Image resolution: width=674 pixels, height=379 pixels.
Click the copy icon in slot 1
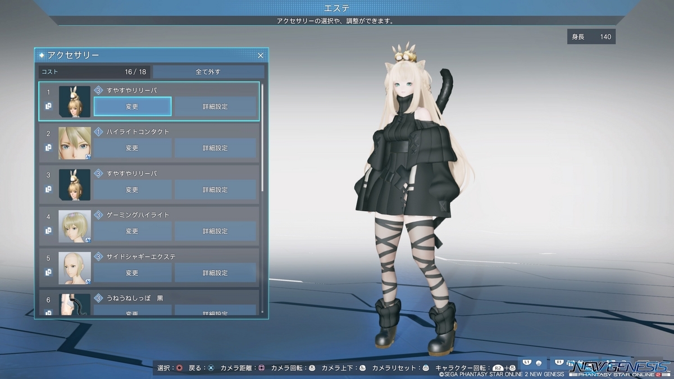tap(48, 106)
